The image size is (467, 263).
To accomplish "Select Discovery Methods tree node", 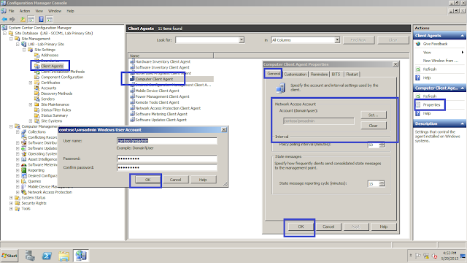I will click(x=57, y=94).
